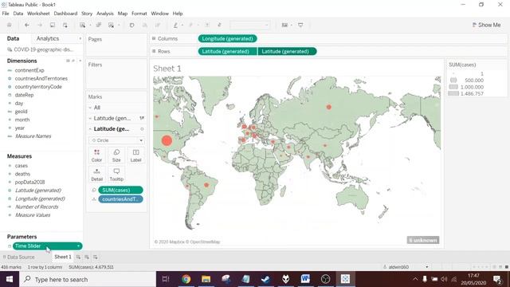Open the user aldwin dropdown in status bar
Viewport: 510px width, 287px height.
(x=427, y=267)
